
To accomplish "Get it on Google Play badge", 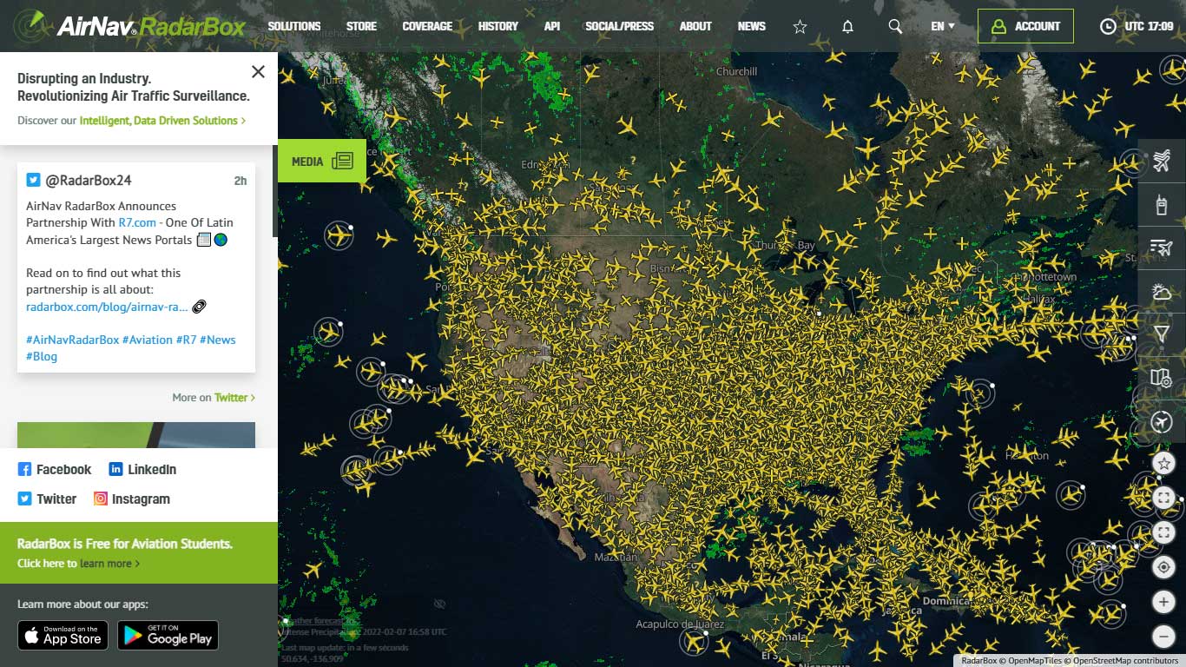I will [168, 635].
